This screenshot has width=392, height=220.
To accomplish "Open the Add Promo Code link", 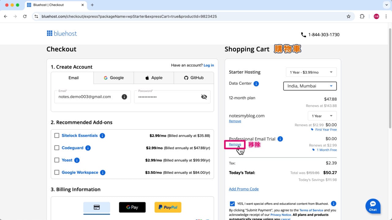I will point(244,189).
